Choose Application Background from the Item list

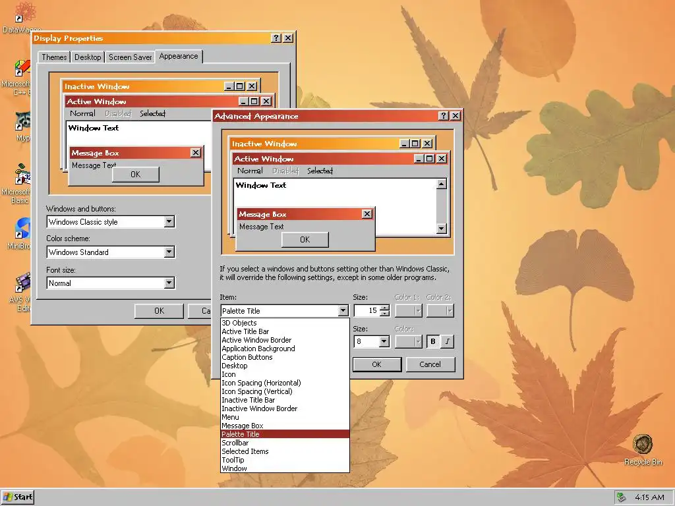point(285,349)
